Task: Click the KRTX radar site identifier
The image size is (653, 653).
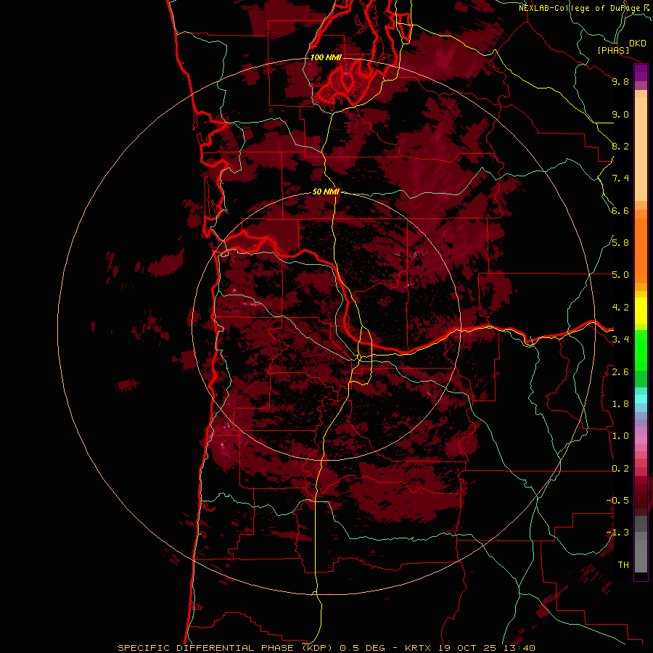Action: point(419,648)
